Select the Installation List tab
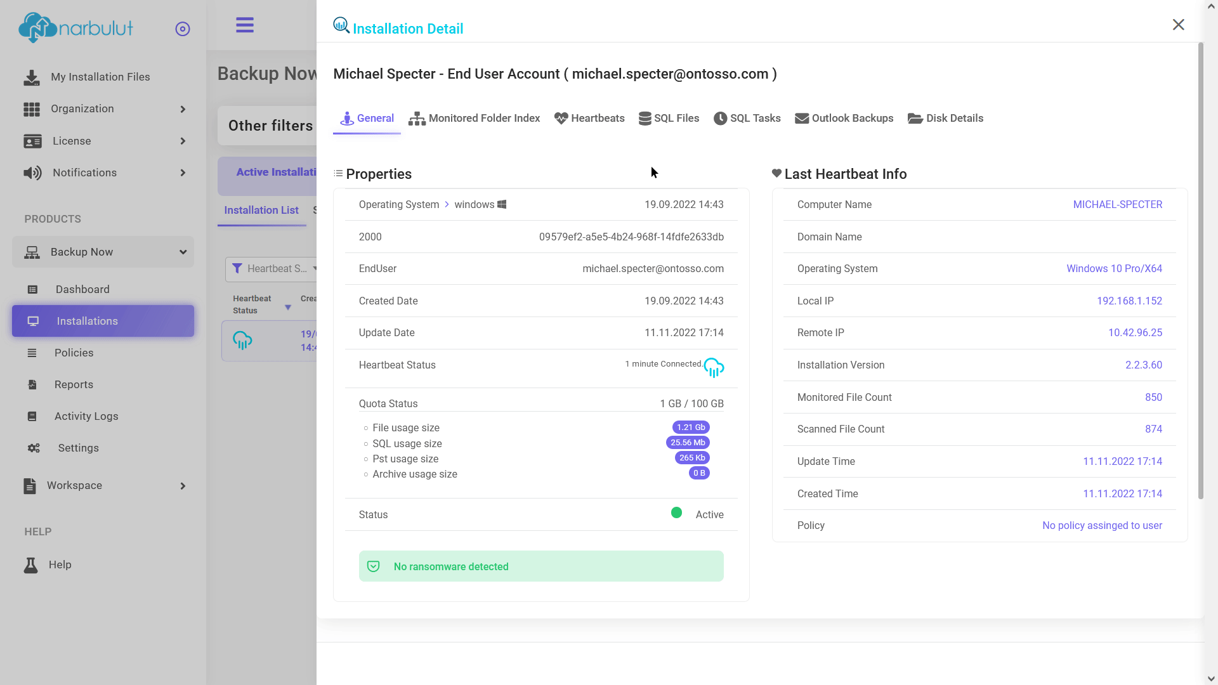1218x685 pixels. (261, 210)
